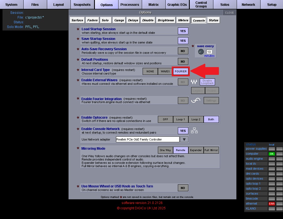283x219 pixels.
Task: Click the Legacy Waves button
Action: tap(198, 91)
